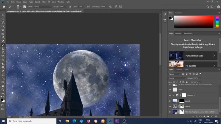The width and height of the screenshot is (221, 124).
Task: Select the Path Selection tool
Action: 3,79
